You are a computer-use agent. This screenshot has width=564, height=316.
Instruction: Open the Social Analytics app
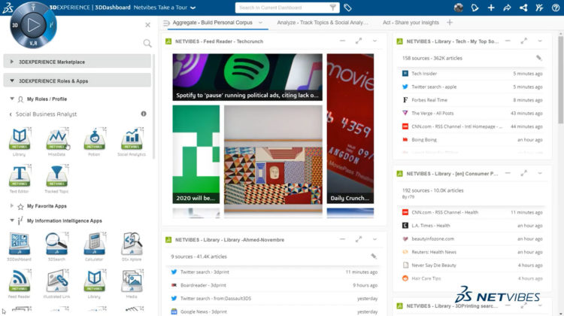point(132,138)
